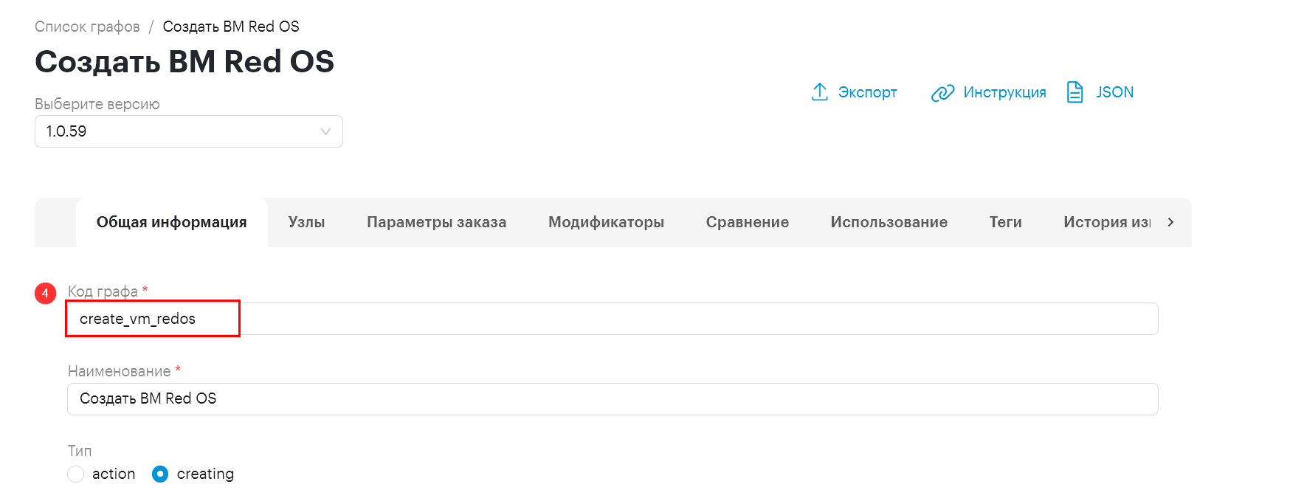The width and height of the screenshot is (1304, 501).
Task: Open the Модификаторы tab
Action: (607, 222)
